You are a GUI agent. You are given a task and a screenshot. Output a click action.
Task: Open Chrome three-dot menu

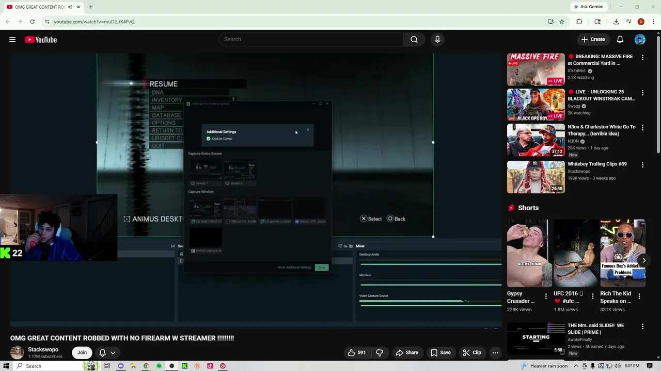pos(653,22)
